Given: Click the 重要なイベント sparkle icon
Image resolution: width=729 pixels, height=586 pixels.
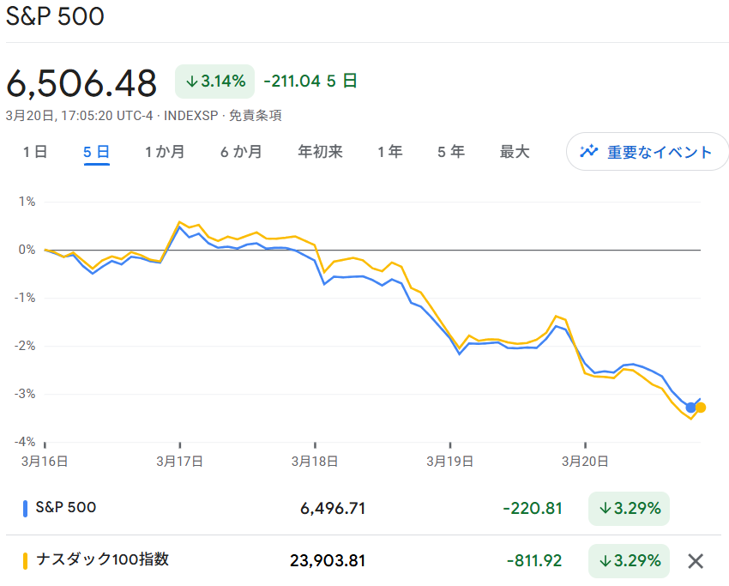Looking at the screenshot, I should pos(589,151).
